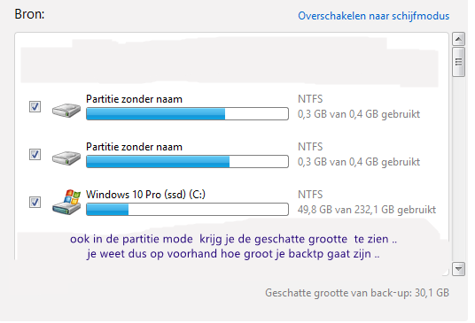This screenshot has height=323, width=475.
Task: Click the scrollbar down arrow
Action: point(458,269)
